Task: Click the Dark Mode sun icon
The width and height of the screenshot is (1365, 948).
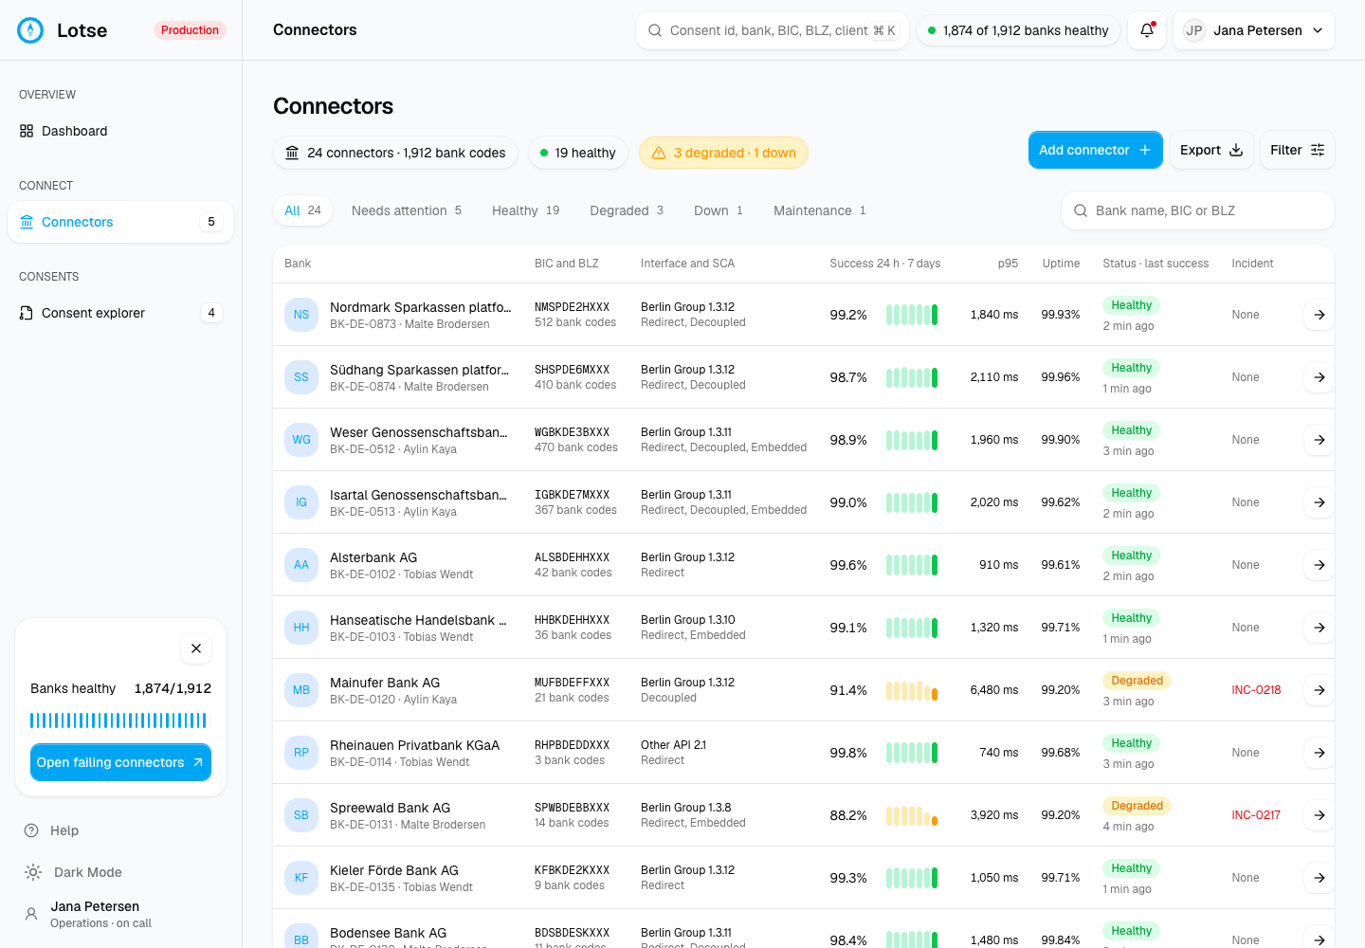Action: 33,872
